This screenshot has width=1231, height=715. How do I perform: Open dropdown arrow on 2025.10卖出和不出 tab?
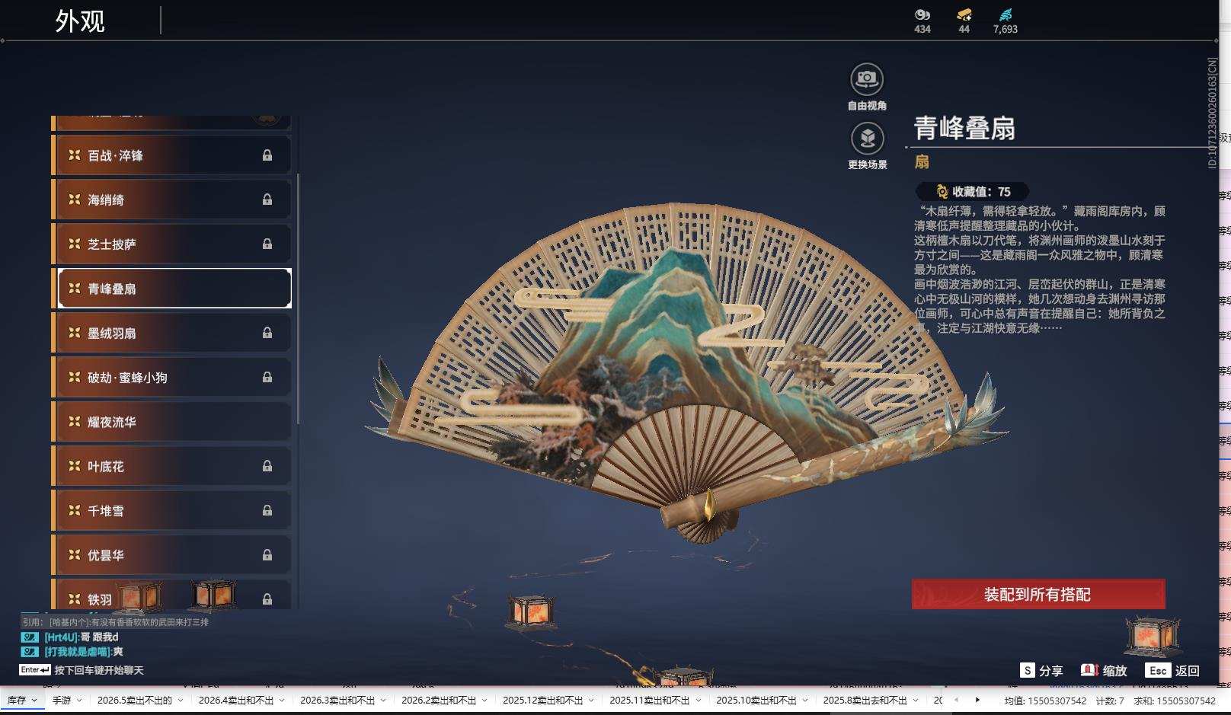[x=805, y=701]
